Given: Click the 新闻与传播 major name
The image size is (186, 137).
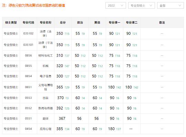Looking at the screenshot, I should [x=45, y=108].
